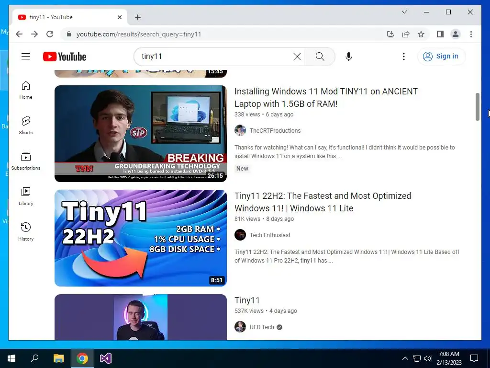Click the 'New' badge
The width and height of the screenshot is (490, 368).
(242, 168)
